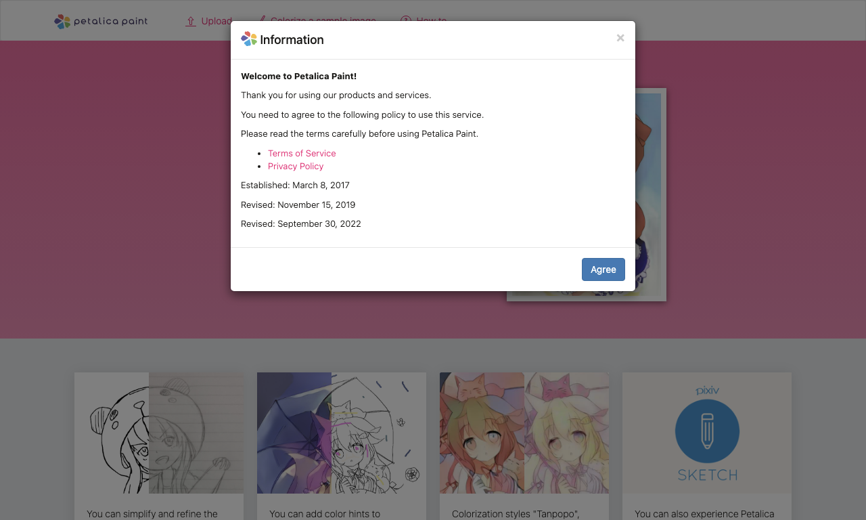
Task: Click 'You can also experience Petalica' caption
Action: (x=704, y=514)
